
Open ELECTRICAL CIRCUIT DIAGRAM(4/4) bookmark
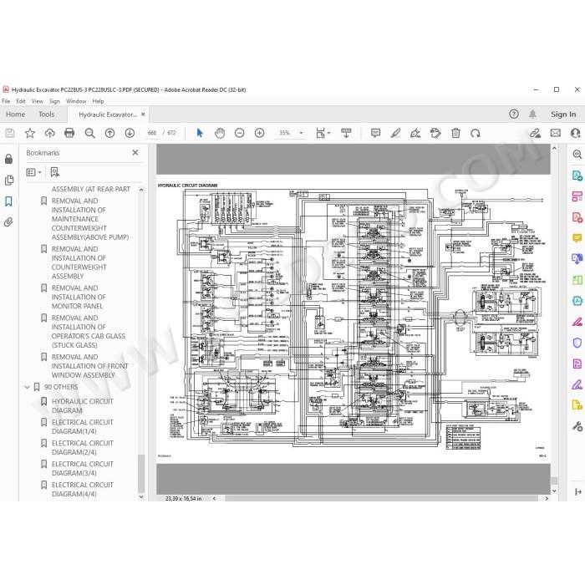click(82, 490)
